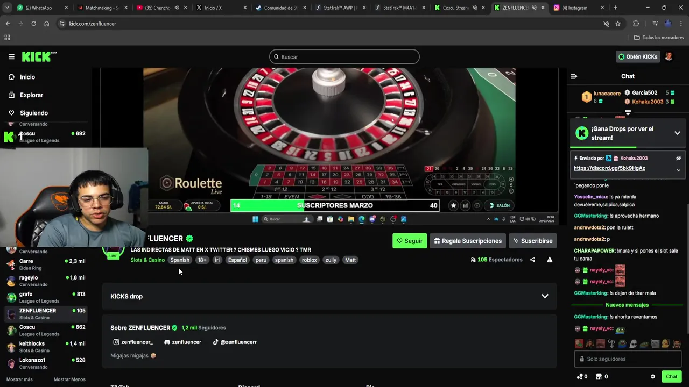Click the Gana Drops progress bar
This screenshot has height=387, width=689.
click(x=627, y=147)
